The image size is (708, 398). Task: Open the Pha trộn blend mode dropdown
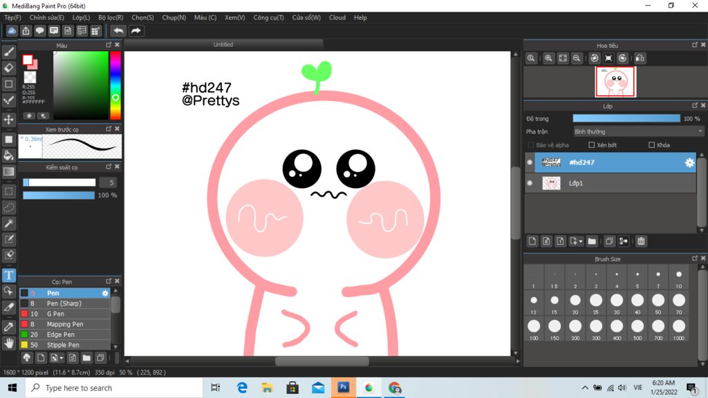(x=638, y=132)
